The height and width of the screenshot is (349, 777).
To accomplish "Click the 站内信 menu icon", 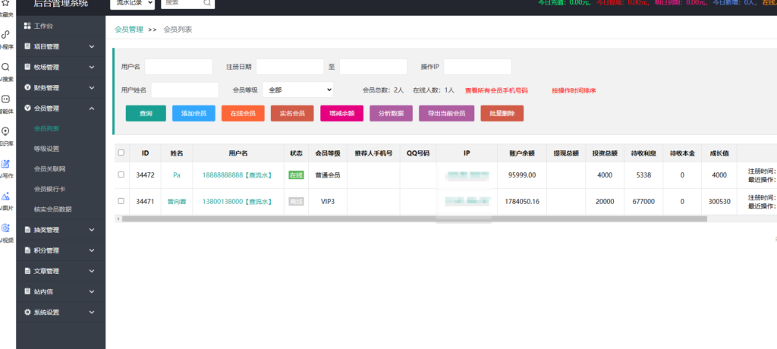I will coord(27,291).
